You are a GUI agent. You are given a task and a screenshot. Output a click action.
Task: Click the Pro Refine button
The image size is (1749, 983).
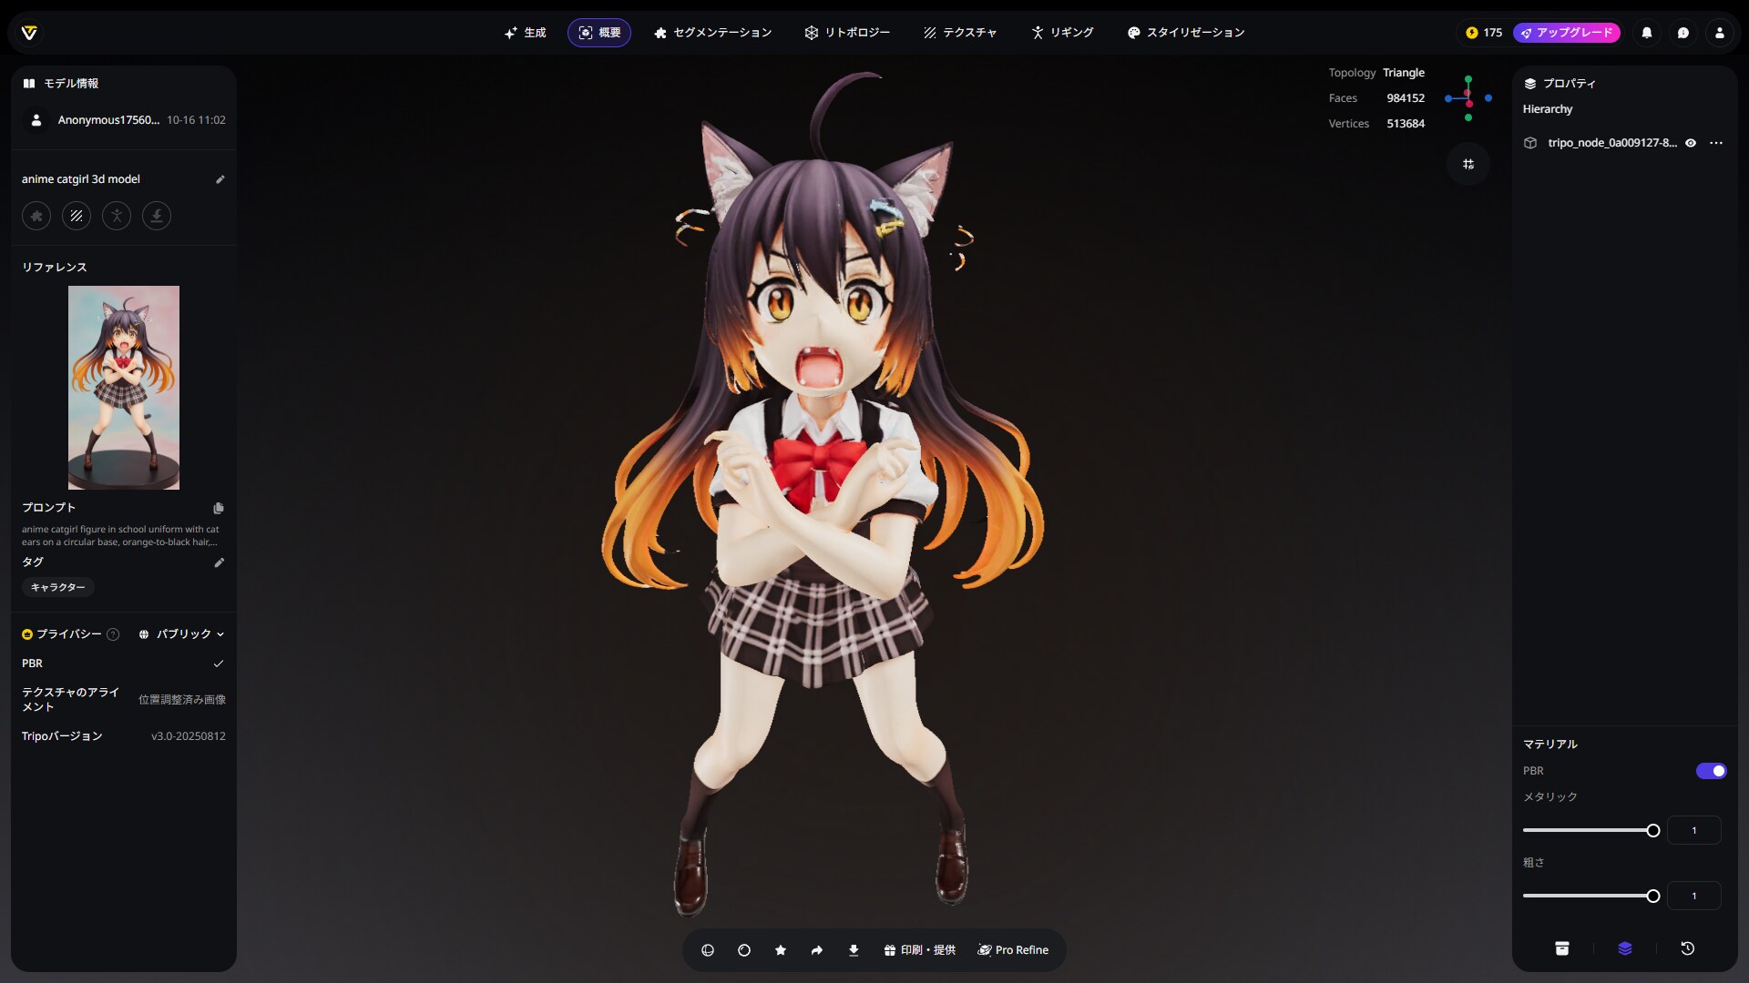point(1013,950)
